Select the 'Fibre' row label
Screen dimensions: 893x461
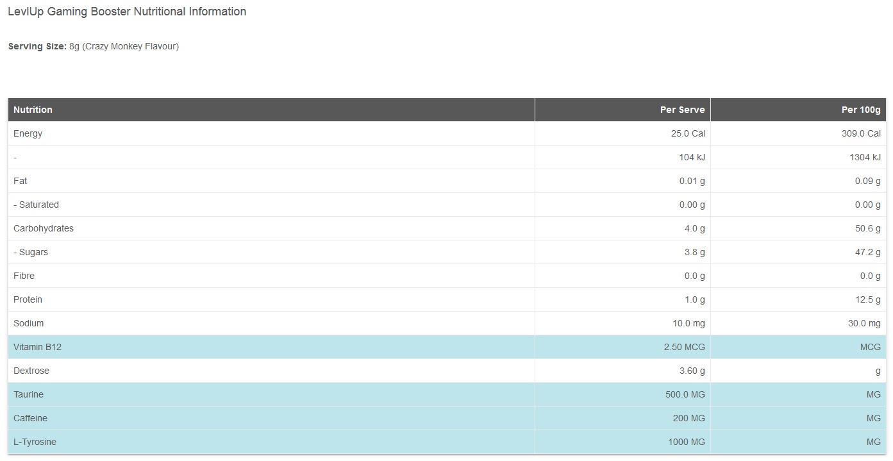click(x=24, y=276)
